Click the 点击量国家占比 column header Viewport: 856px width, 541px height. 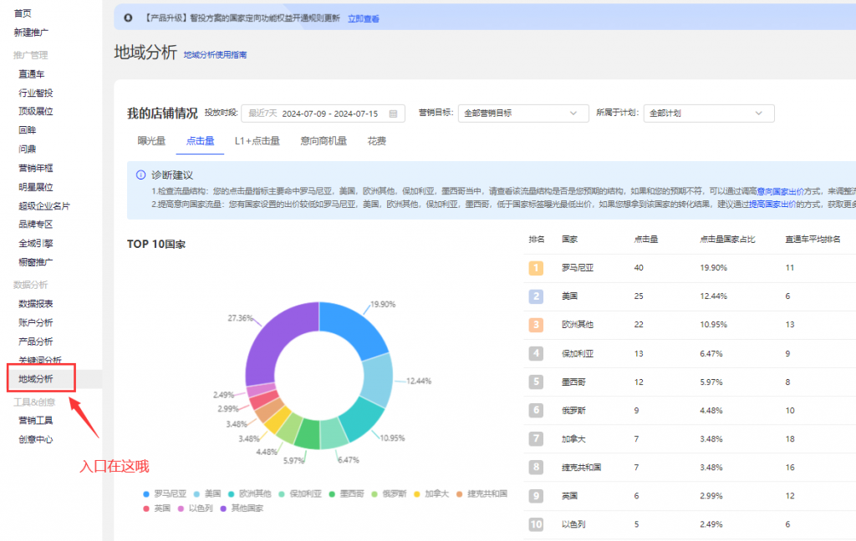coord(727,240)
